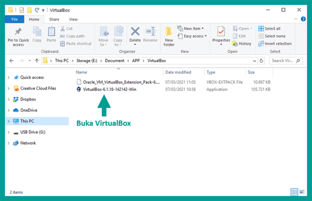Open Properties checkmark icon

click(221, 31)
